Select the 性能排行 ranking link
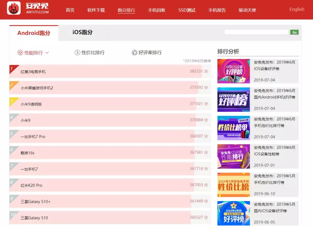The width and height of the screenshot is (313, 226). point(33,53)
